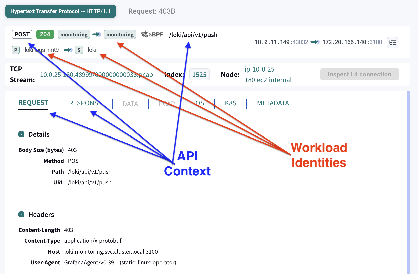
Task: Switch to the RESPONSE tab
Action: (x=86, y=103)
